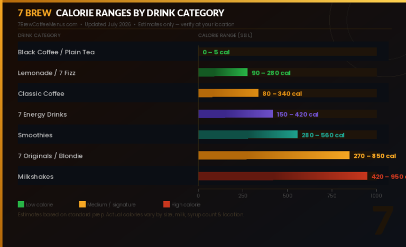Click the '280 – 560 cal' value
Image resolution: width=406 pixels, height=247 pixels.
tap(323, 135)
